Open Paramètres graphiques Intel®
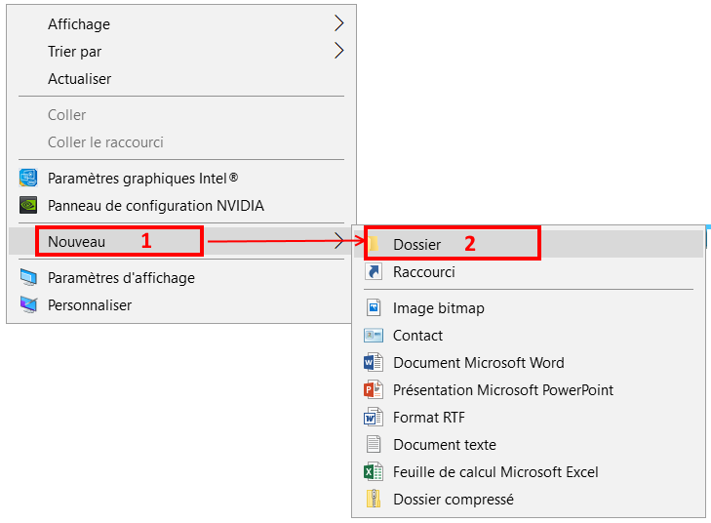This screenshot has width=711, height=523. click(181, 179)
